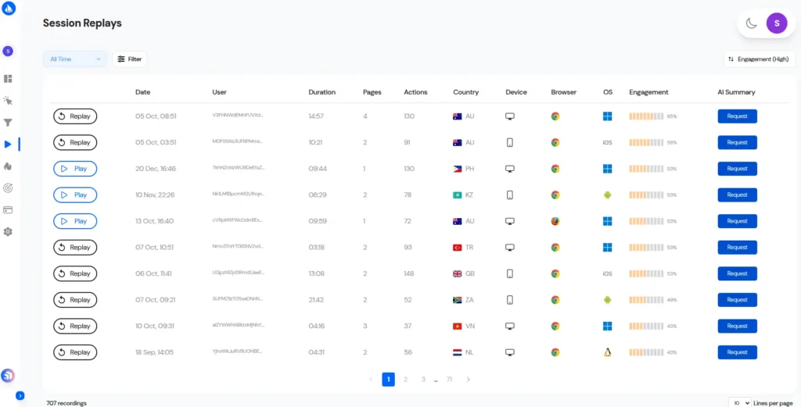This screenshot has height=407, width=801.
Task: Click the Android icon in the KZ row
Action: (x=607, y=195)
